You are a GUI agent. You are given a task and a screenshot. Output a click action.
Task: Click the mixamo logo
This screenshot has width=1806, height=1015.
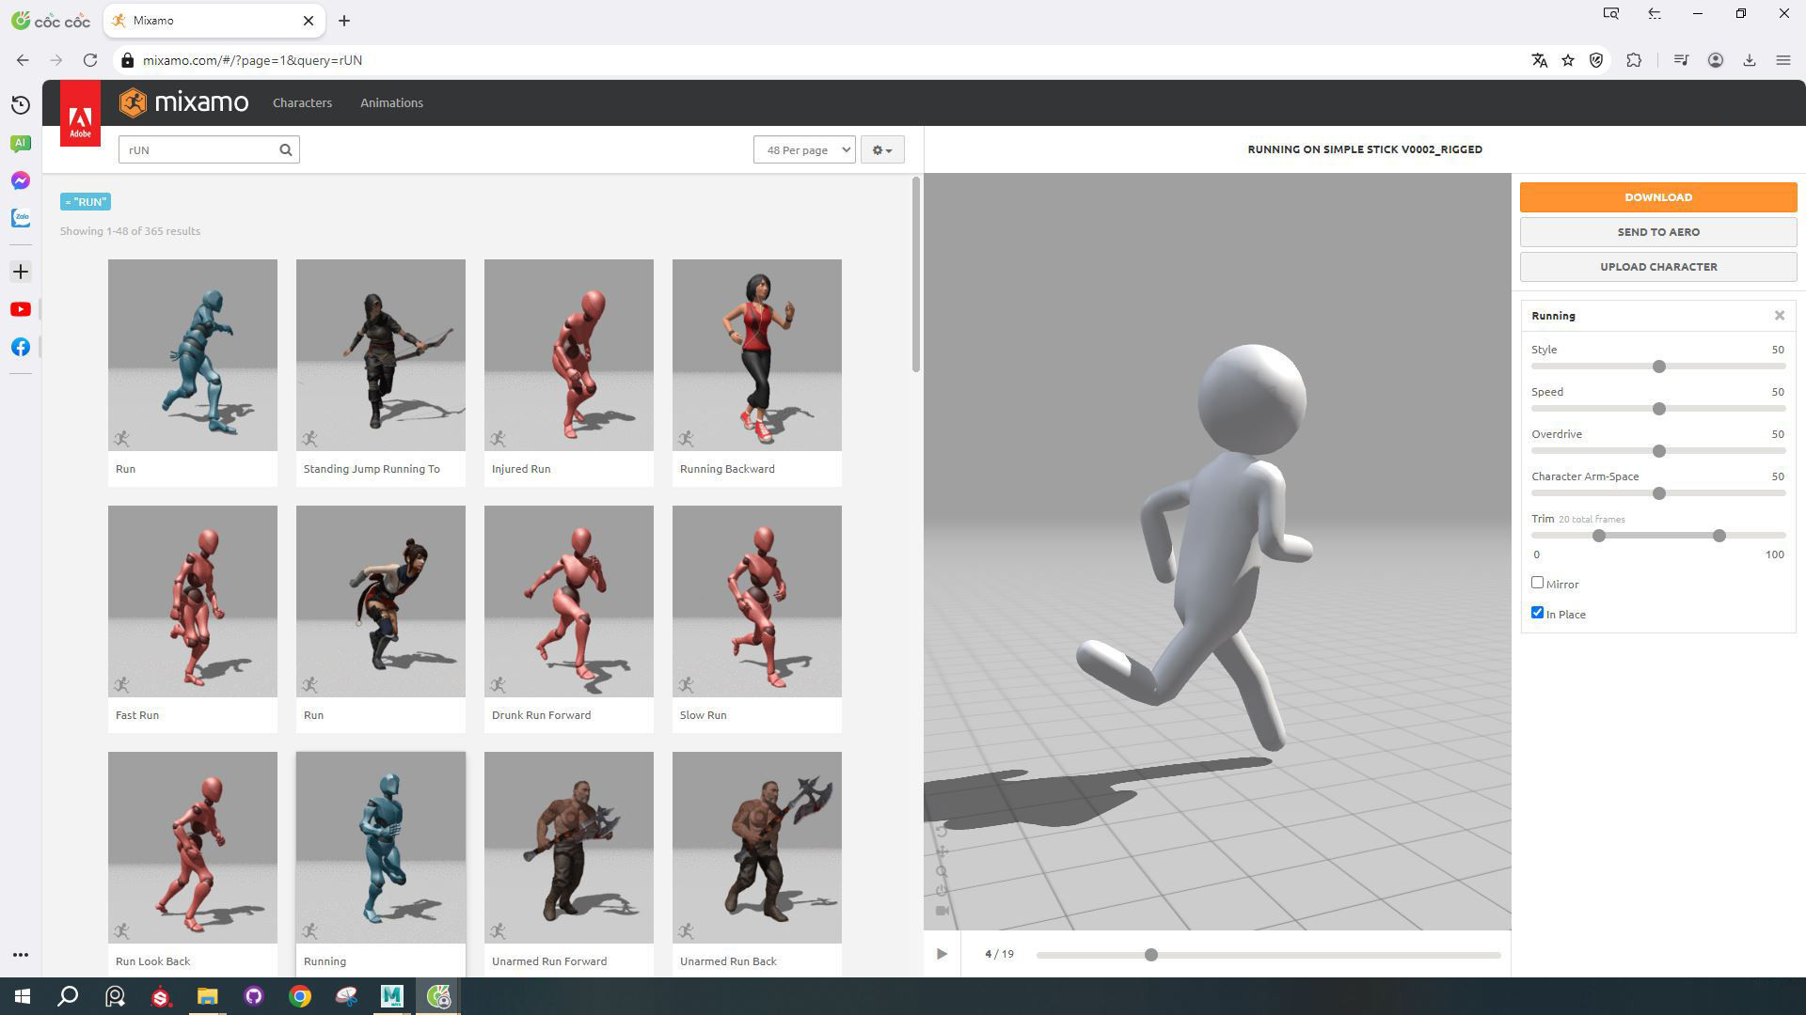[x=184, y=102]
